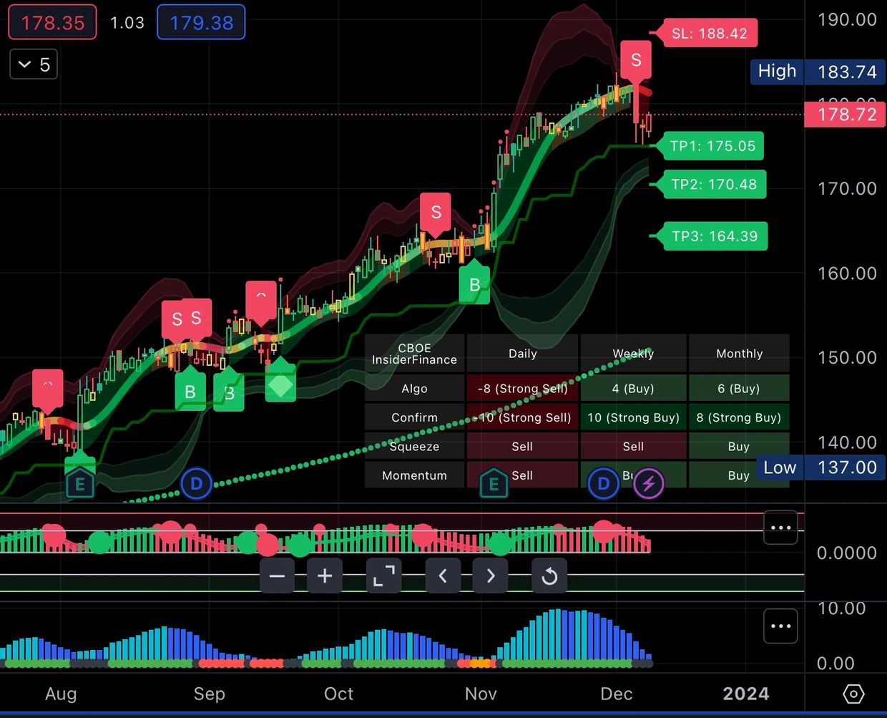Enter fullscreen chart mode
This screenshot has width=887, height=718.
click(x=383, y=575)
